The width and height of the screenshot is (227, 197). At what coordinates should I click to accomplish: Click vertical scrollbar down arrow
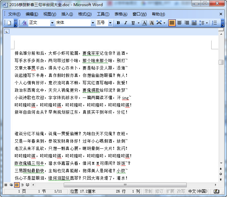(x=221, y=163)
